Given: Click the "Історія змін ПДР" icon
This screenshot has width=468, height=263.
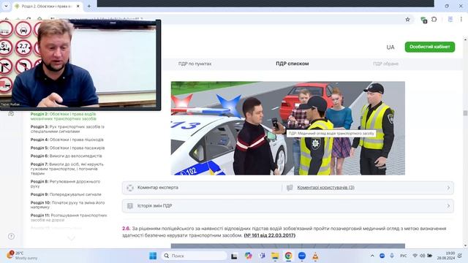Looking at the screenshot, I should click(130, 206).
